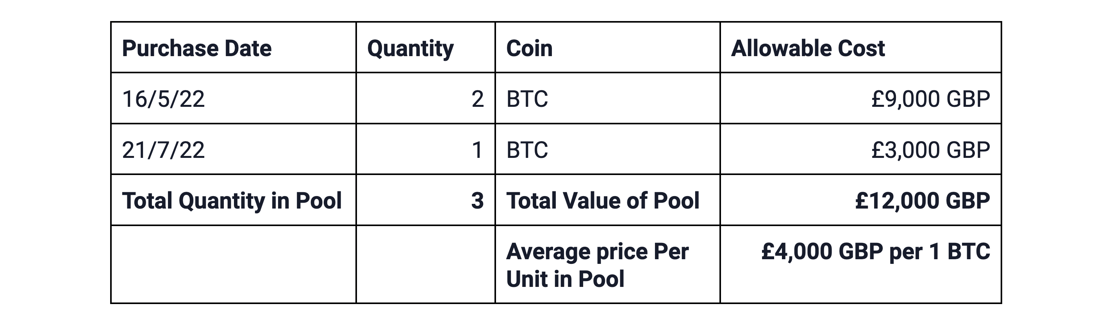Select quantity 1 in the 21/7/22 row
Viewport: 1110px width, 329px height.
click(477, 150)
